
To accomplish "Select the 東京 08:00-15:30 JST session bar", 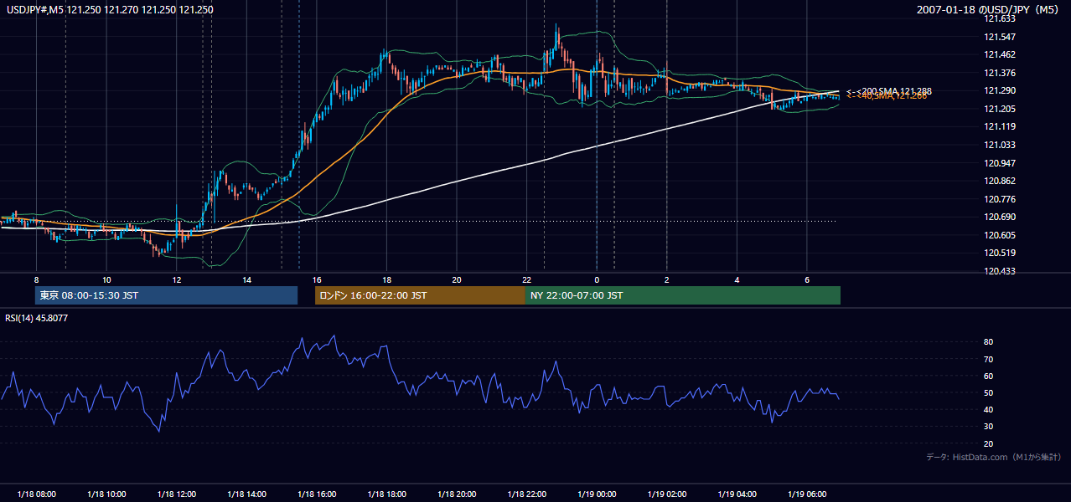I will [x=166, y=295].
